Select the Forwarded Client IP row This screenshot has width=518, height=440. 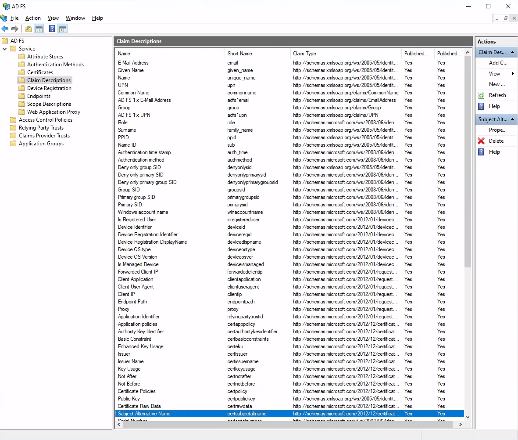290,272
